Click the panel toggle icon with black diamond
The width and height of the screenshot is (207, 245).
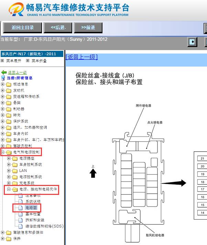[x=192, y=42]
